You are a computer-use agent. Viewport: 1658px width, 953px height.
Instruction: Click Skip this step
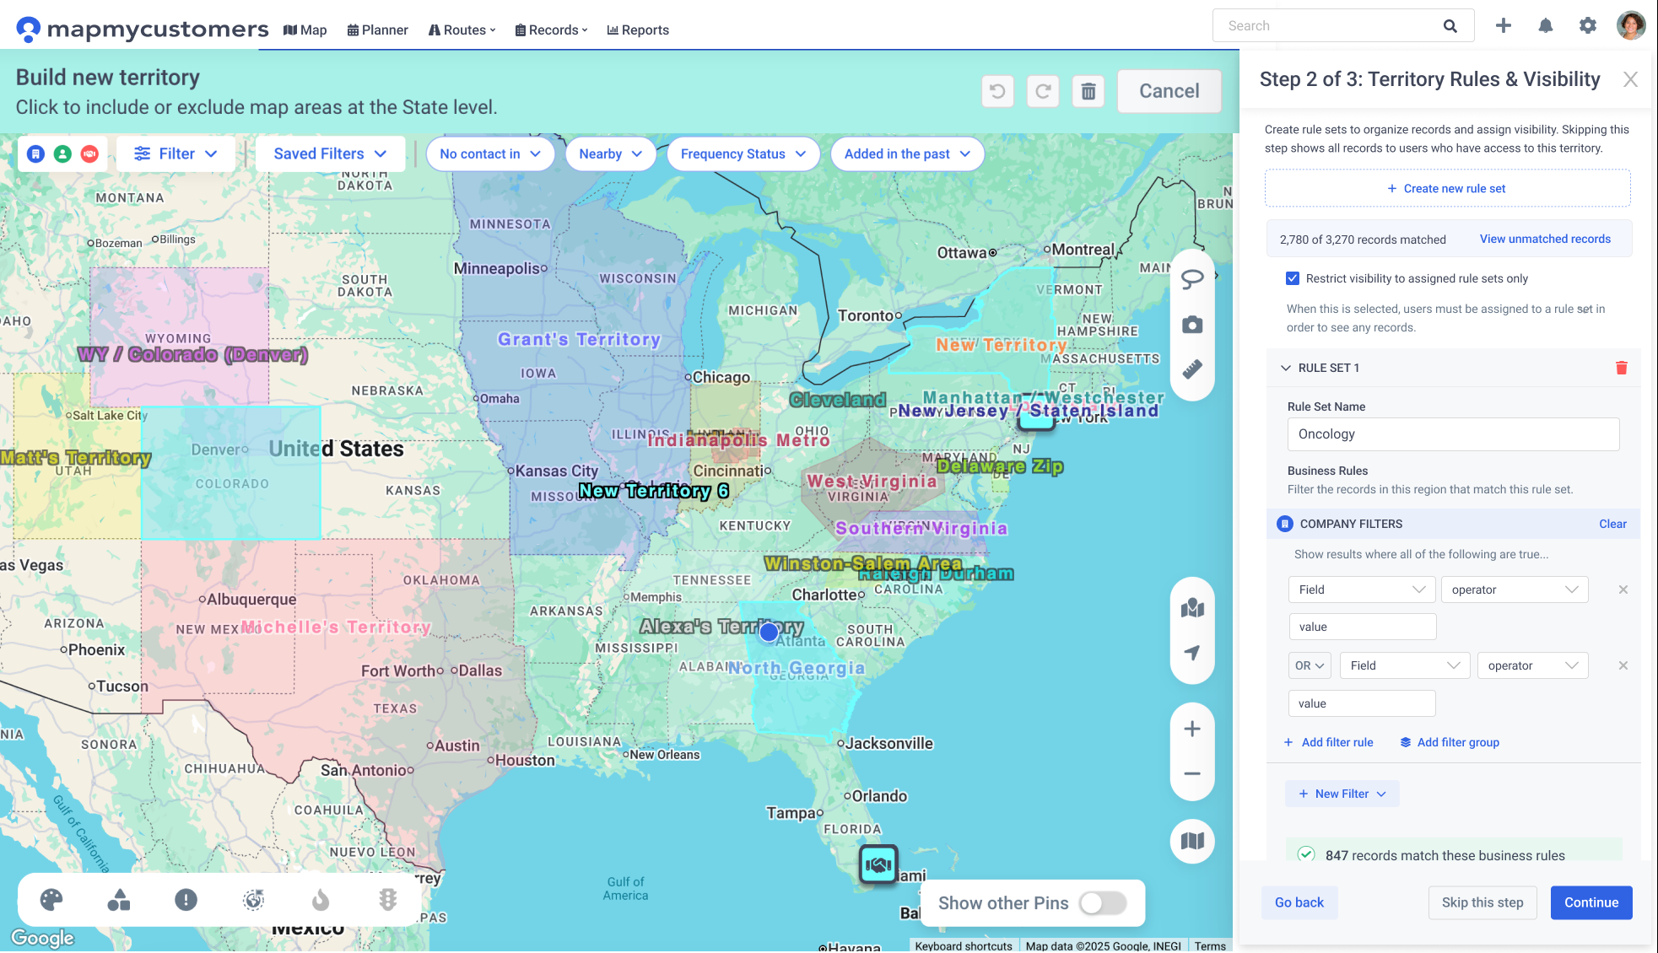pos(1482,902)
